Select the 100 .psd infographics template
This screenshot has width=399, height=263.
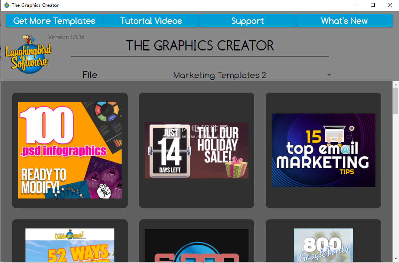70,150
